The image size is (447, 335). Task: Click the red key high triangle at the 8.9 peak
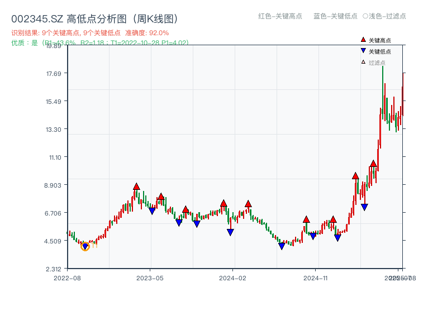pos(136,186)
